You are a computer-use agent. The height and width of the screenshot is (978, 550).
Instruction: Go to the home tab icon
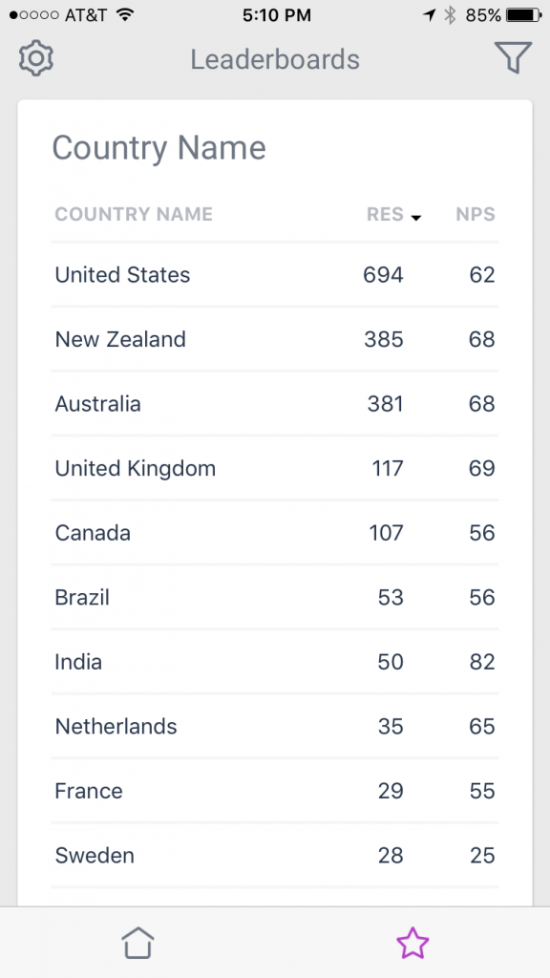point(137,942)
